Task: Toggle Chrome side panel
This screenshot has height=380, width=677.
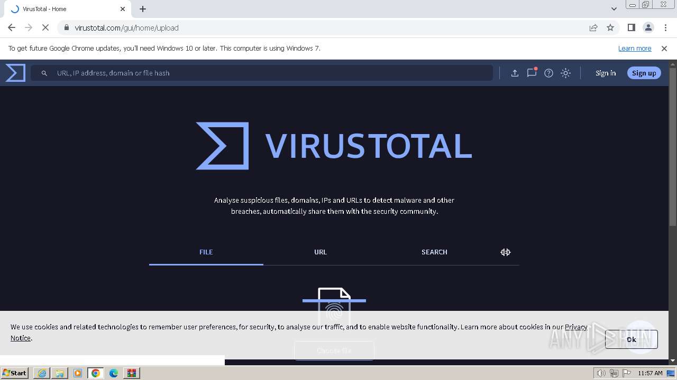Action: click(632, 28)
